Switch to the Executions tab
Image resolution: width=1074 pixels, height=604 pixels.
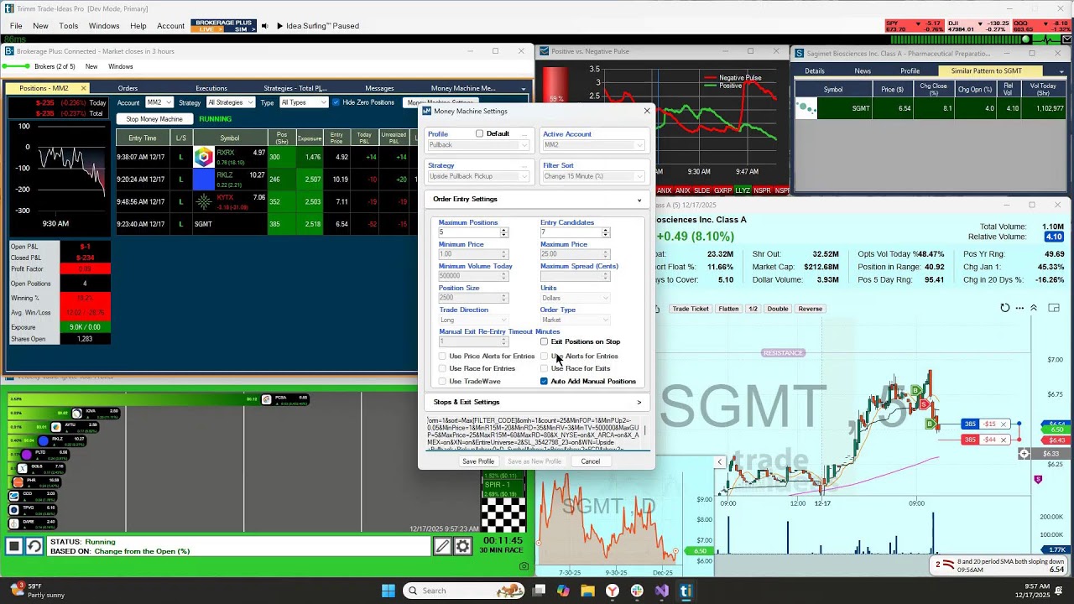211,88
